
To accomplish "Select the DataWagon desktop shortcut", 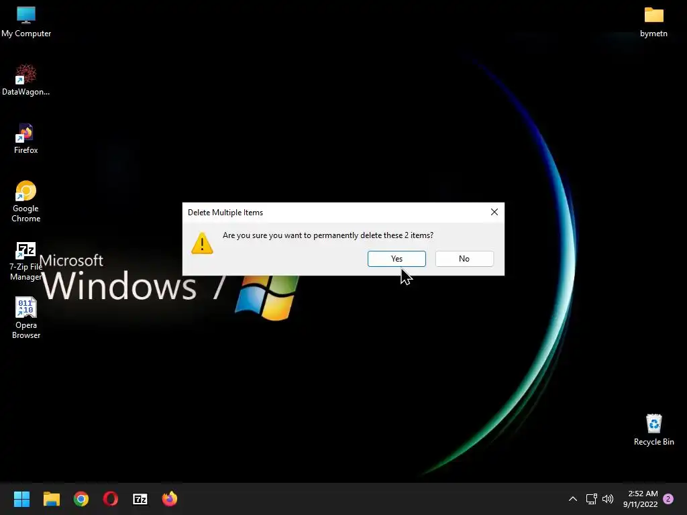I will click(26, 80).
